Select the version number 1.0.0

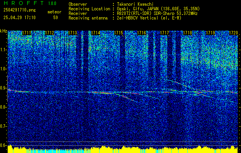click(x=52, y=3)
